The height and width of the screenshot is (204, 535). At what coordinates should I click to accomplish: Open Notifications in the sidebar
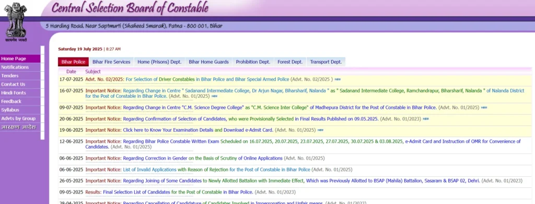pos(20,67)
